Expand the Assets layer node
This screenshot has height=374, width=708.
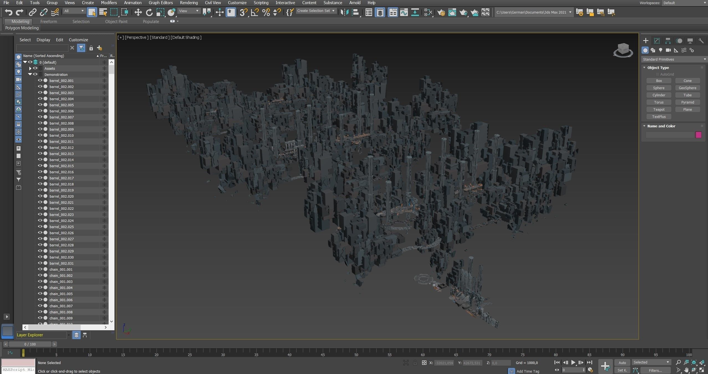click(x=30, y=68)
